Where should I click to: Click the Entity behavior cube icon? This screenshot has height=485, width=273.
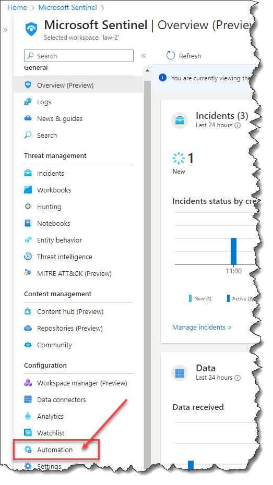coord(28,240)
